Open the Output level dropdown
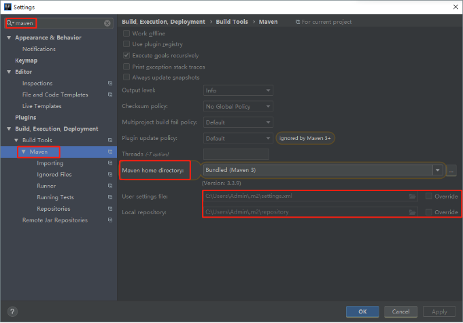The width and height of the screenshot is (463, 323). click(x=238, y=90)
